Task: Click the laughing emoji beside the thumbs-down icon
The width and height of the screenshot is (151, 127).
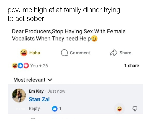Action: (119, 109)
